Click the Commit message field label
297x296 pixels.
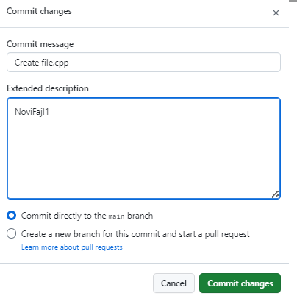pyautogui.click(x=40, y=44)
